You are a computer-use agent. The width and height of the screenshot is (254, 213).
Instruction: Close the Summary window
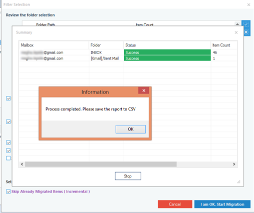click(x=236, y=32)
